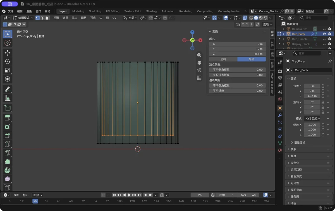Viewport: 335px width, 211px height.
Task: Open the 回放 dropdown in the timeline
Action: coord(38,195)
